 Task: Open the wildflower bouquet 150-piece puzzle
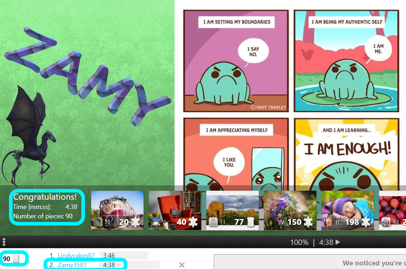click(x=290, y=210)
